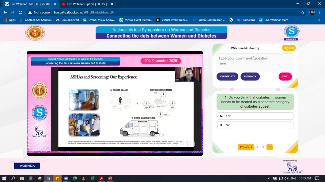Open the AGENDA button
The height and width of the screenshot is (182, 325).
27,166
